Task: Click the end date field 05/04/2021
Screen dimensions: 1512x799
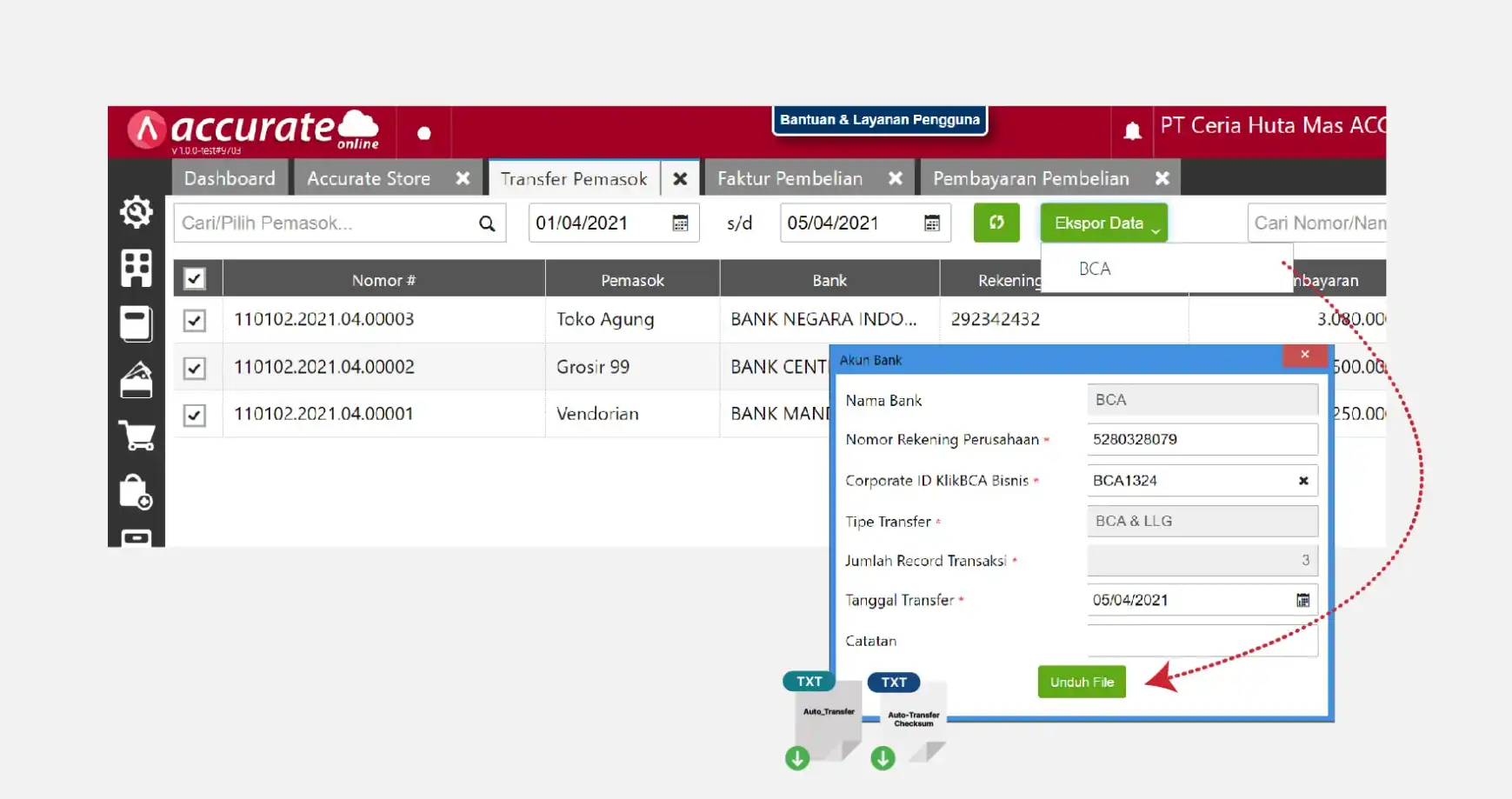Action: pos(865,223)
